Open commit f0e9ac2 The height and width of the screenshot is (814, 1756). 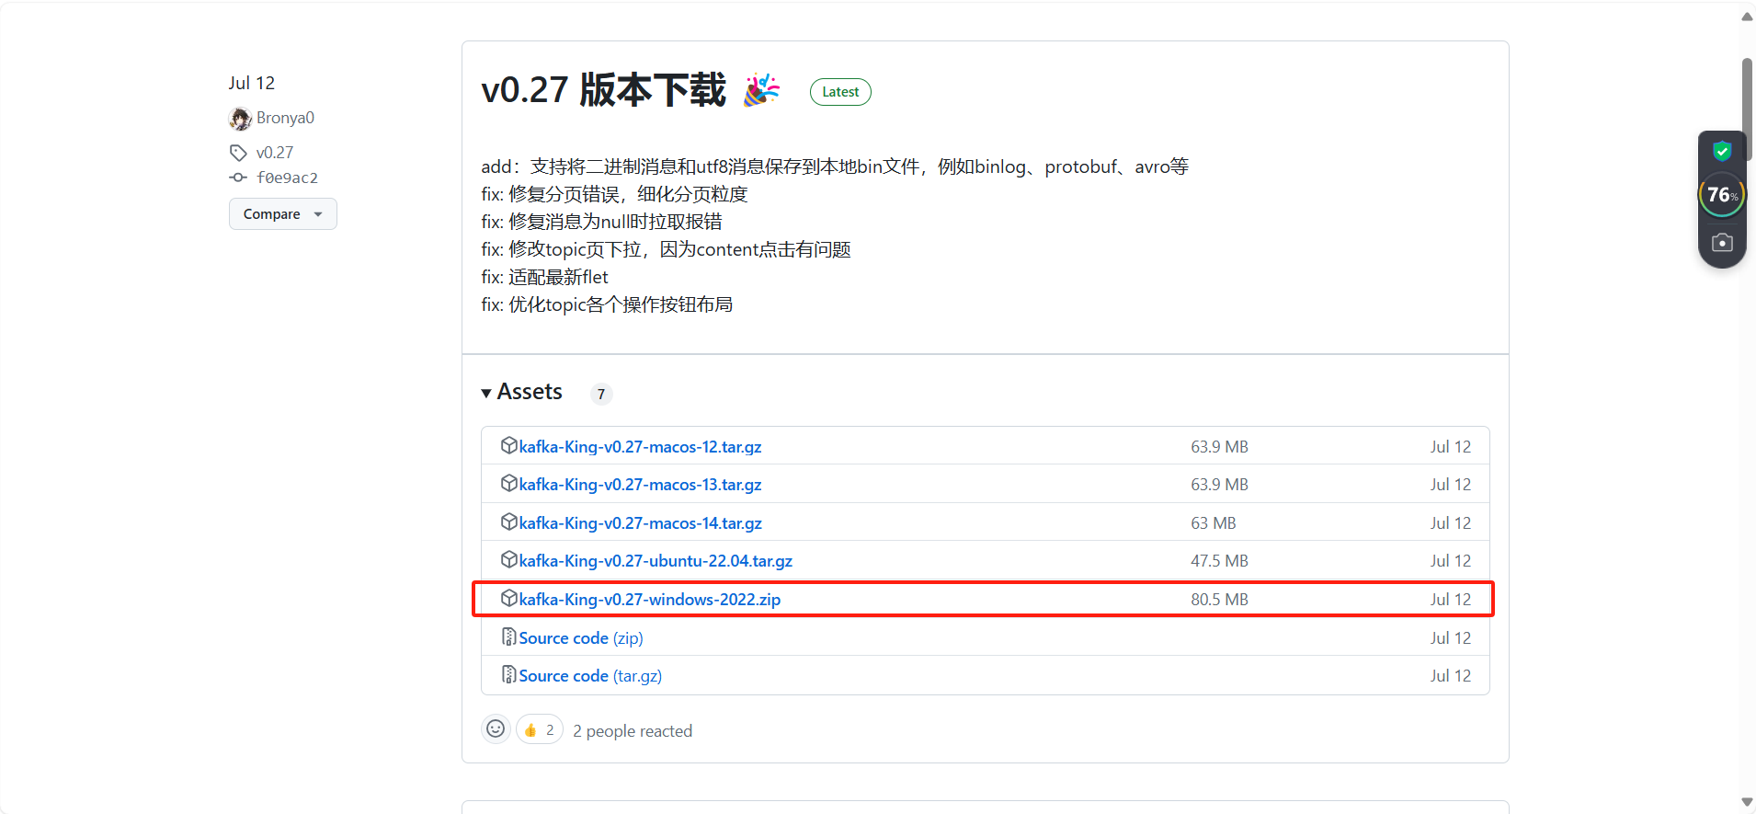[x=287, y=178]
